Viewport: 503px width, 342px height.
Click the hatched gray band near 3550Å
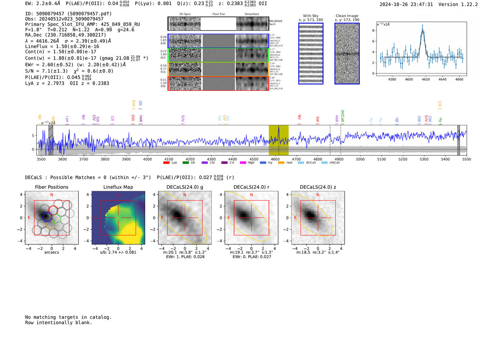(x=51, y=140)
